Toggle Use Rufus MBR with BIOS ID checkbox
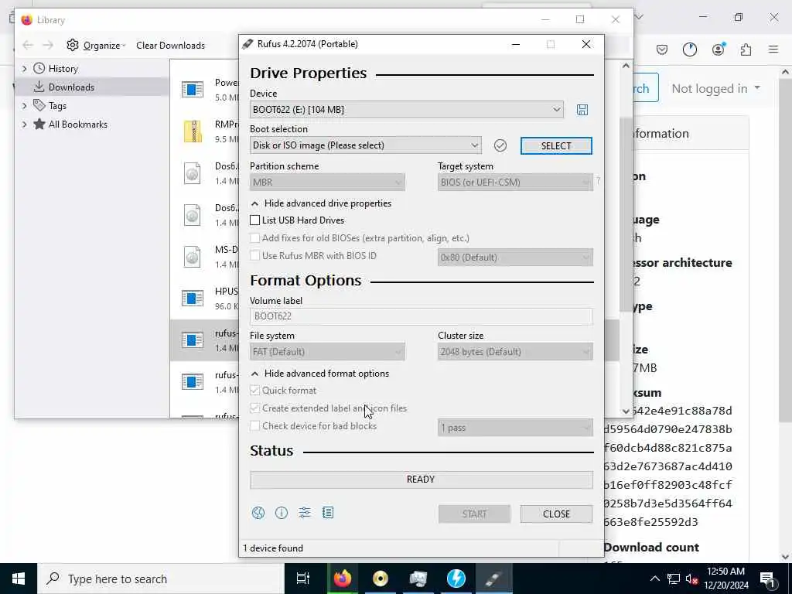The height and width of the screenshot is (594, 792). tap(255, 255)
